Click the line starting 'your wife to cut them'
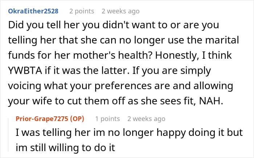The image size is (254, 158). coord(116,101)
